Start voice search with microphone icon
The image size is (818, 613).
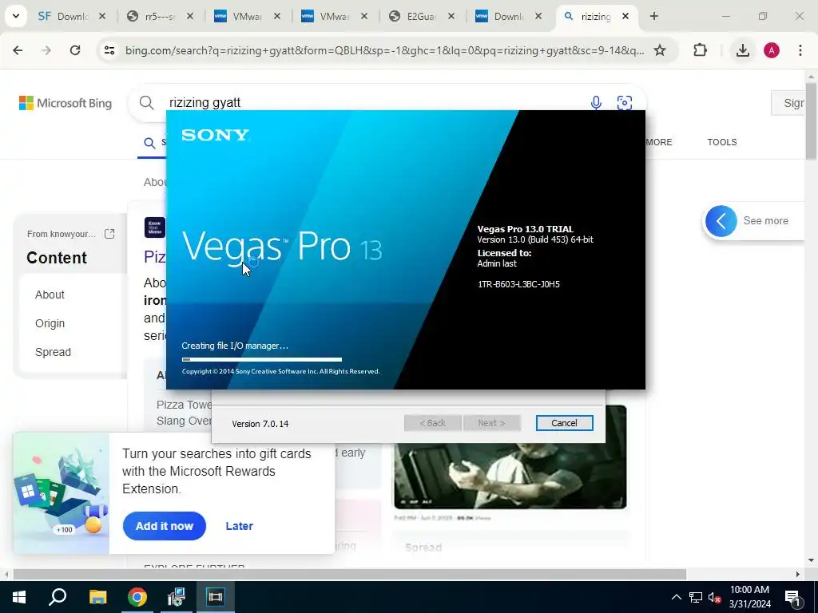pos(596,103)
